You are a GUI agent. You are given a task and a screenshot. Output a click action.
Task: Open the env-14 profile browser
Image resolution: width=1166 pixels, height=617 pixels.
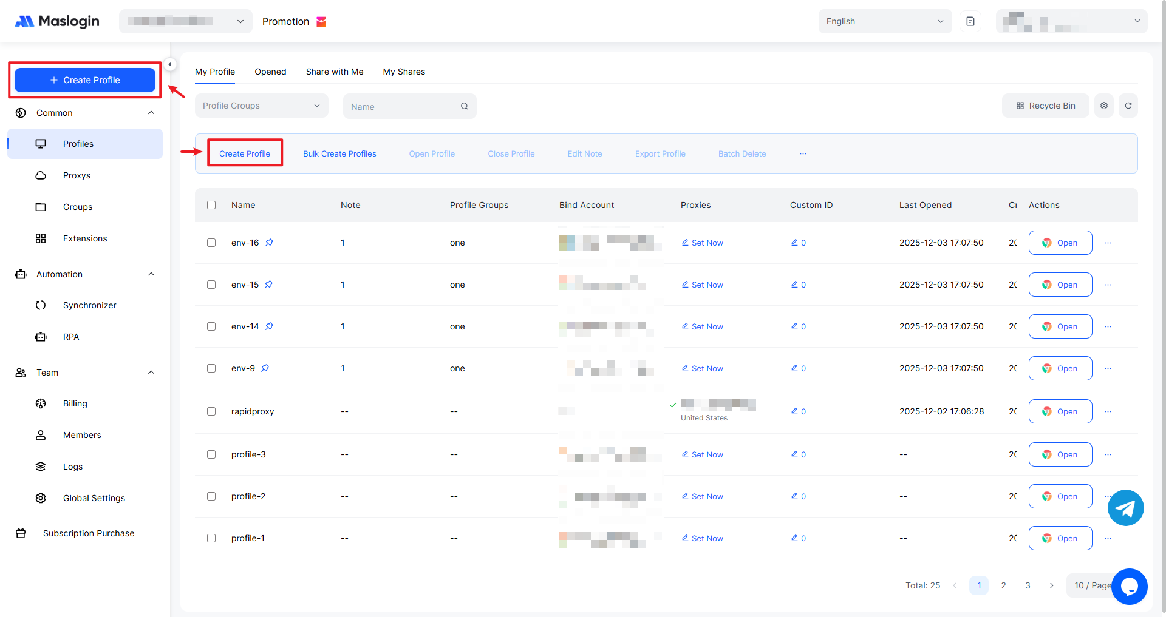pos(1060,326)
